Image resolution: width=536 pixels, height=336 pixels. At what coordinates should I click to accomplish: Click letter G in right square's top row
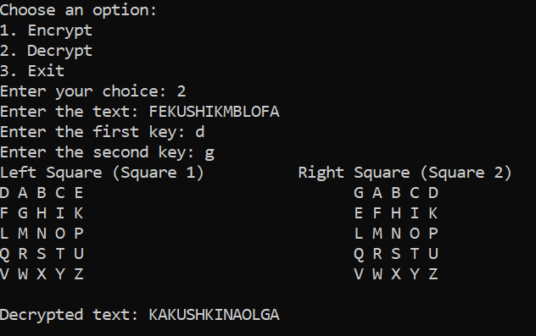[x=359, y=193]
